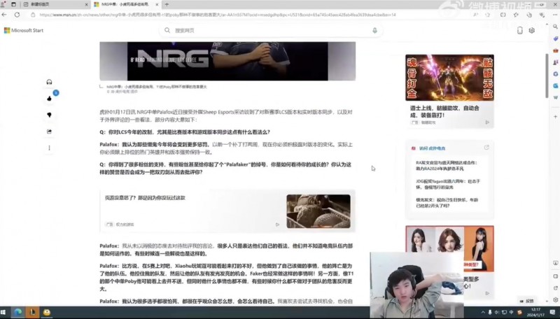The height and width of the screenshot is (319, 560).
Task: Click the portraits ad image
Action: click(x=449, y=248)
